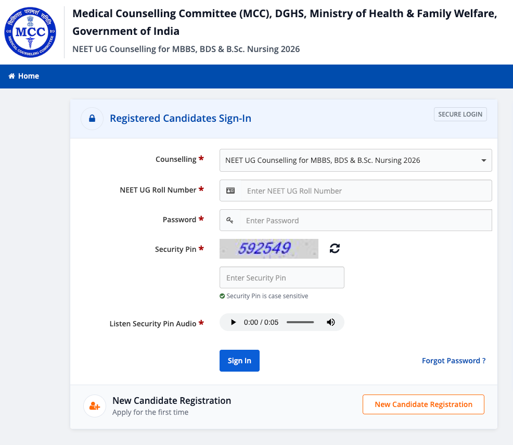
Task: Click the SECURE LOGIN badge
Action: tap(460, 114)
